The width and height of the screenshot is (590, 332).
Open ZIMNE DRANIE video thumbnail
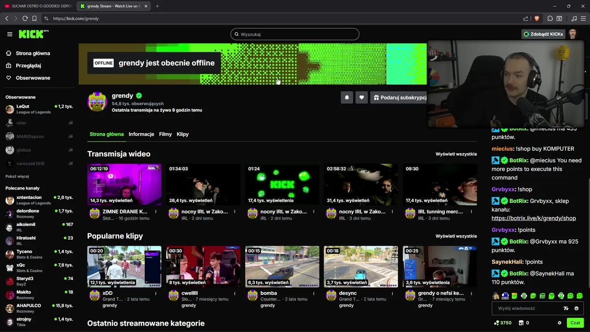(124, 184)
